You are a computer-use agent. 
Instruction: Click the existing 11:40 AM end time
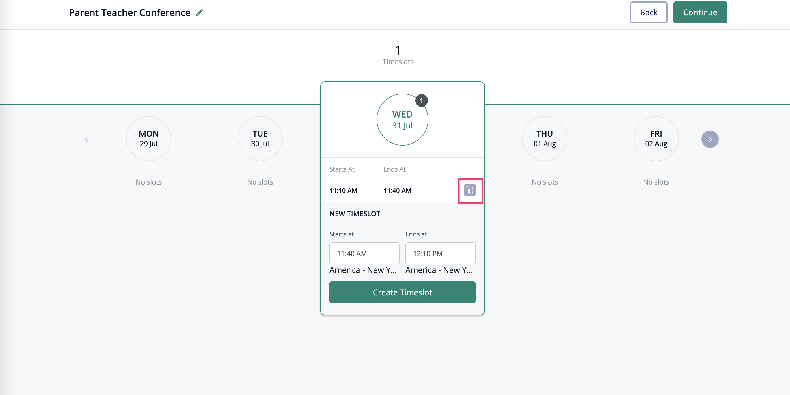(x=397, y=191)
